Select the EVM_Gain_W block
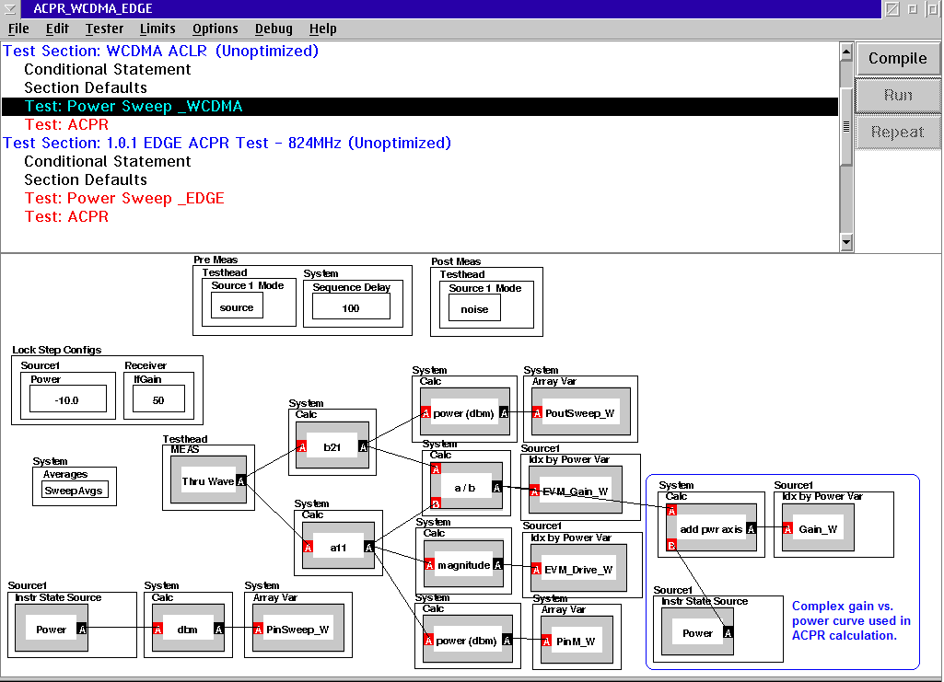This screenshot has width=944, height=682. [x=576, y=491]
